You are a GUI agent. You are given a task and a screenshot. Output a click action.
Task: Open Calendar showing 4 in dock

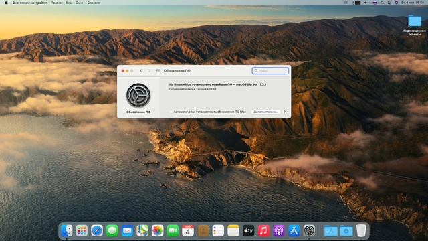pyautogui.click(x=188, y=230)
